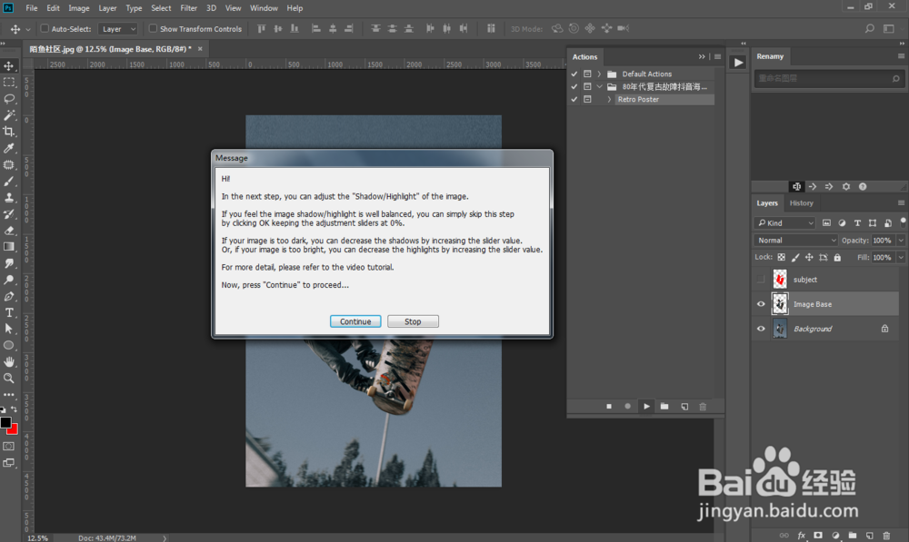Toggle lock transparent pixels
This screenshot has width=909, height=542.
click(782, 257)
